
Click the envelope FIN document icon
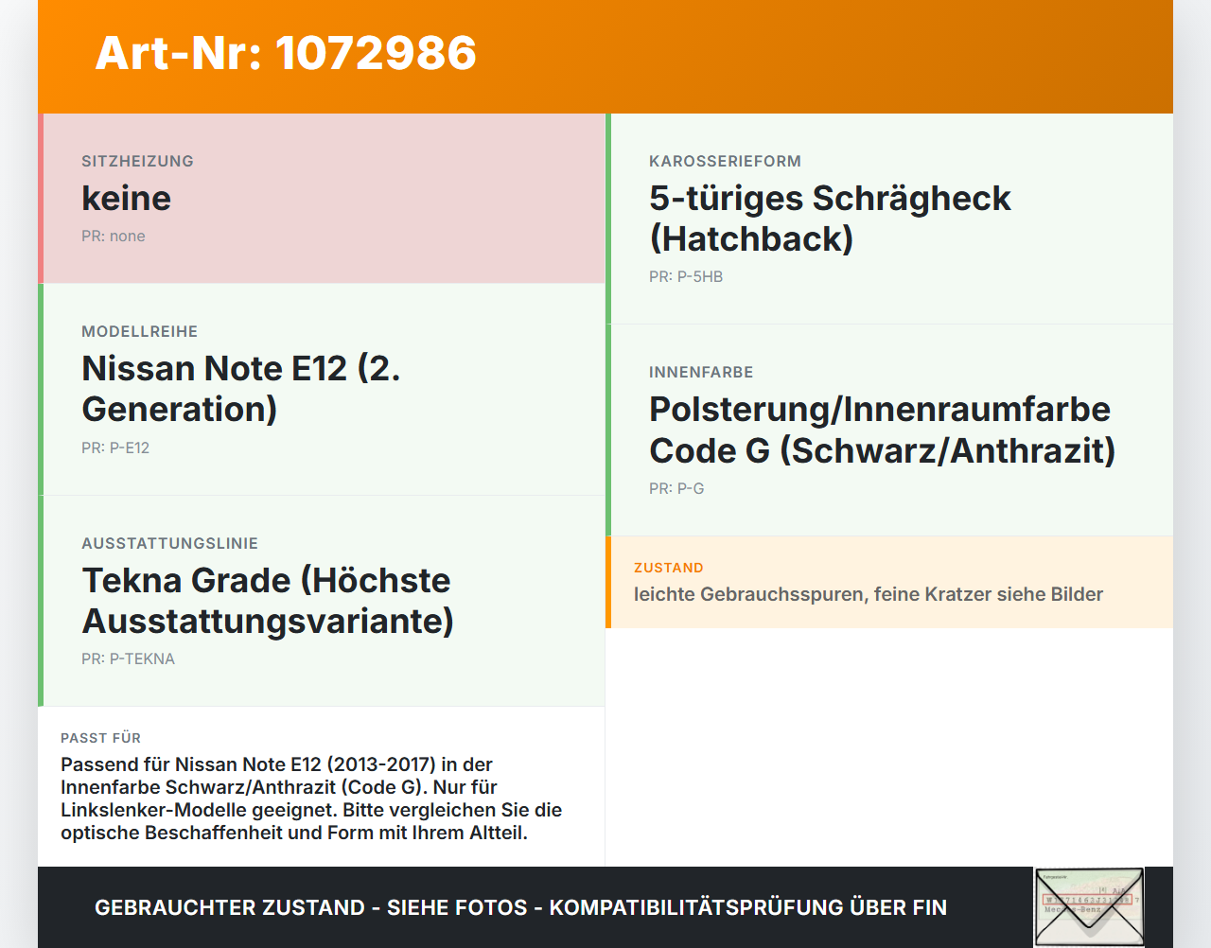1089,906
